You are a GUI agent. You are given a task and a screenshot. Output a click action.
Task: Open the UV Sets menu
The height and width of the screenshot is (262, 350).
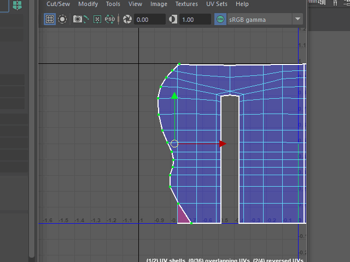[x=217, y=4]
